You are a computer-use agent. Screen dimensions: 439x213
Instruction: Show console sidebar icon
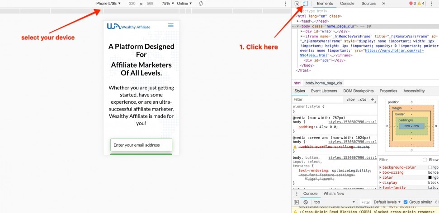(x=297, y=202)
